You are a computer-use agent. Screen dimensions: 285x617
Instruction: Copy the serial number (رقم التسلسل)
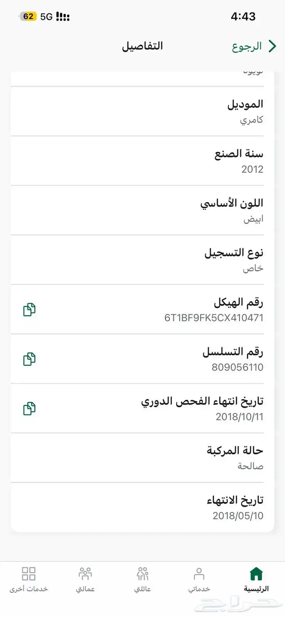(29, 359)
